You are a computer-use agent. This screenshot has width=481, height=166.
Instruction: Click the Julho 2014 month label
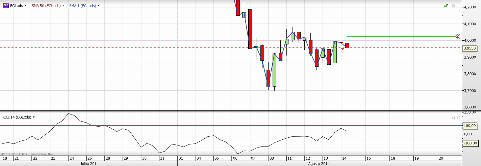pyautogui.click(x=89, y=164)
